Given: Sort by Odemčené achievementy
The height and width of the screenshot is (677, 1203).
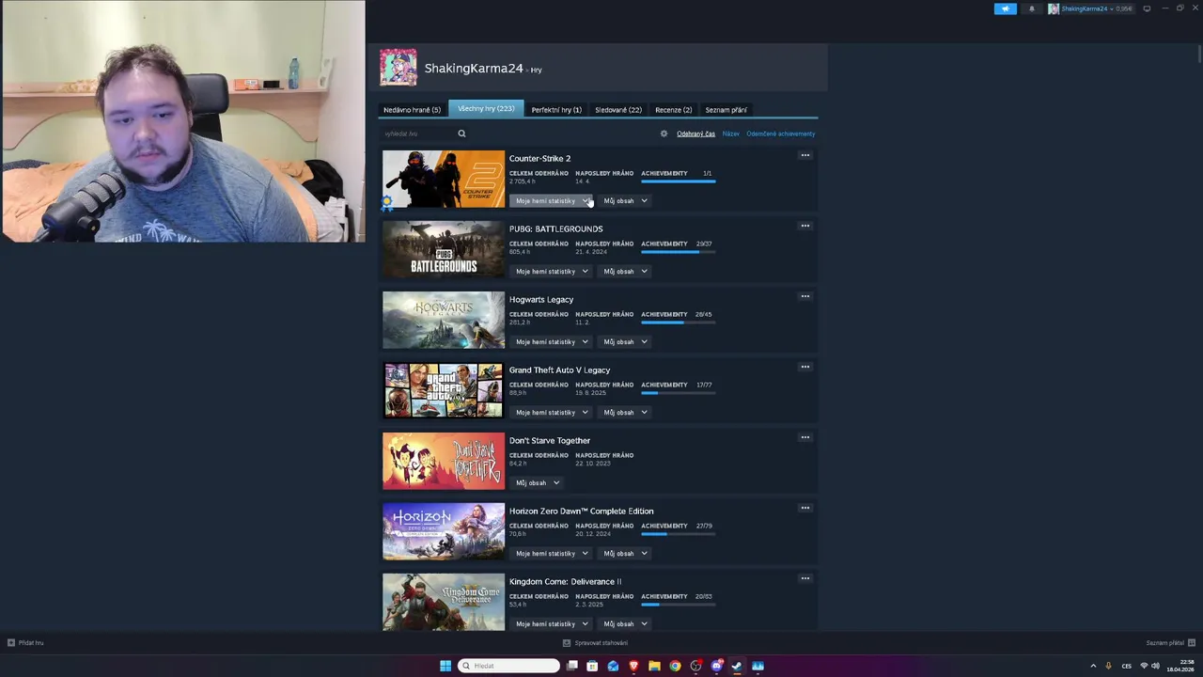Looking at the screenshot, I should (x=780, y=134).
